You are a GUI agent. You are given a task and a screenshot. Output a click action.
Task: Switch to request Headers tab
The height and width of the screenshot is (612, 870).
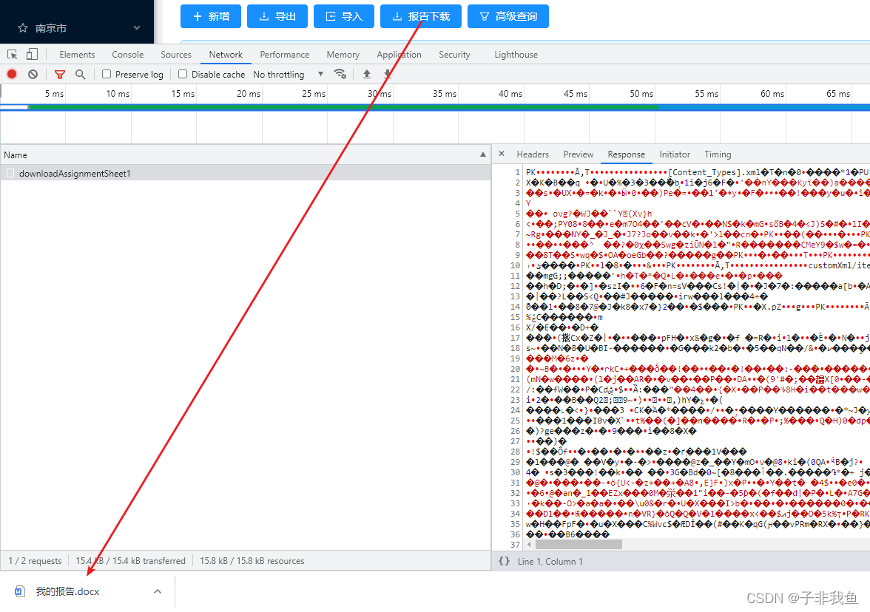click(533, 154)
